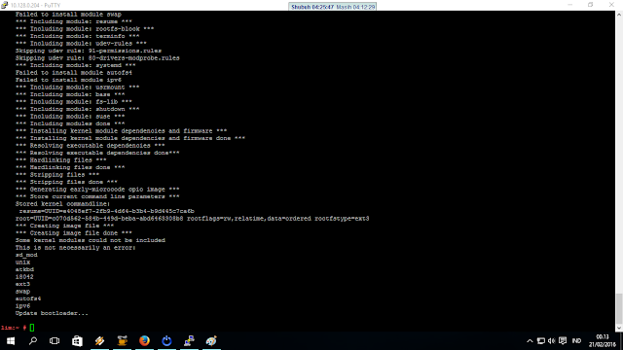This screenshot has width=623, height=350.
Task: Click '*** Creating image file done ***' line
Action: (74, 233)
